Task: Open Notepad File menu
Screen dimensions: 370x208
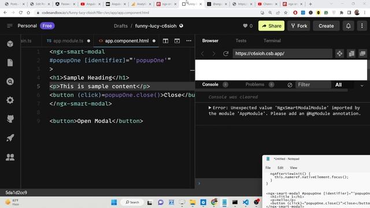Action: pyautogui.click(x=268, y=168)
